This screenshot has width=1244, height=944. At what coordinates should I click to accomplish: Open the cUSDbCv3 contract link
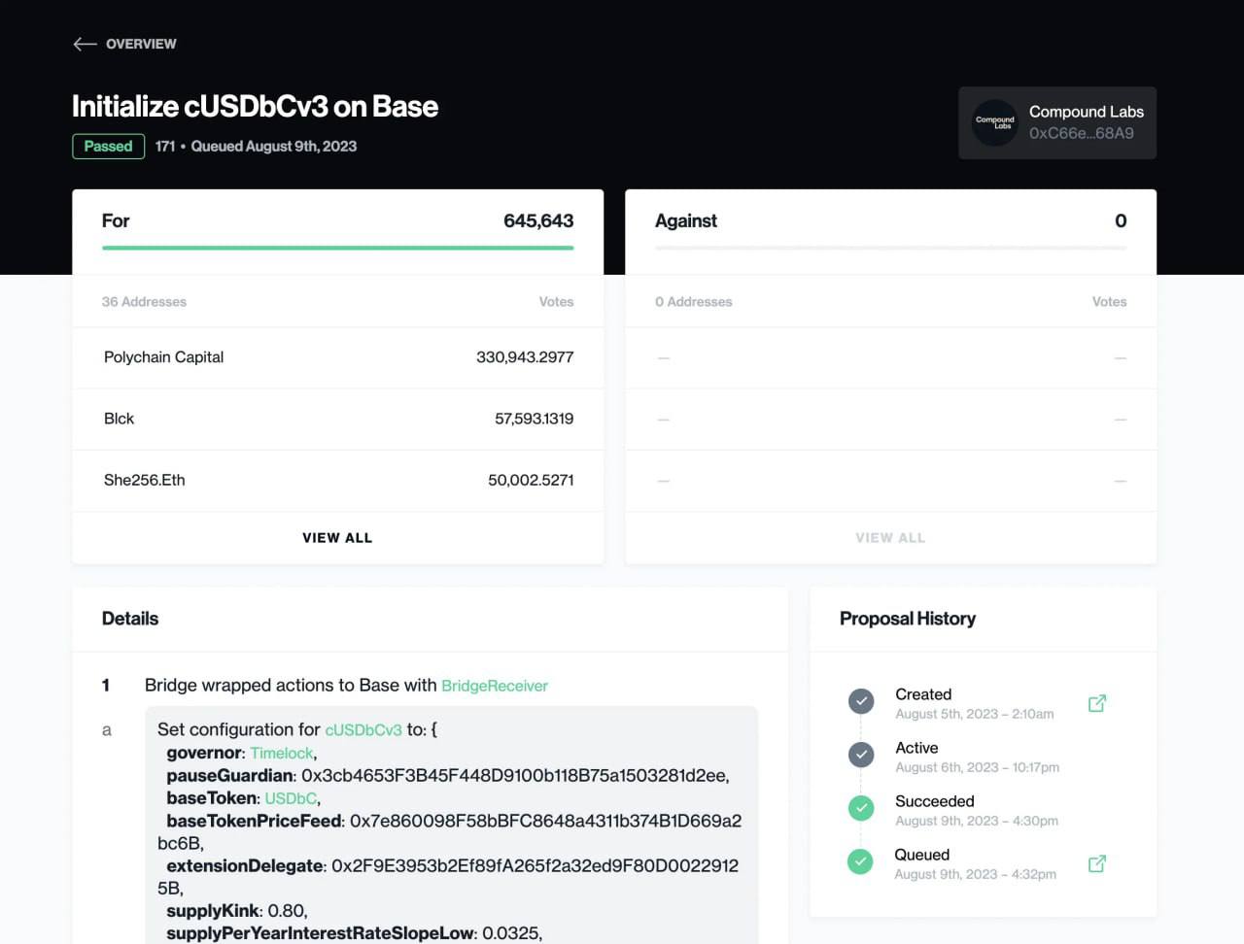[363, 729]
